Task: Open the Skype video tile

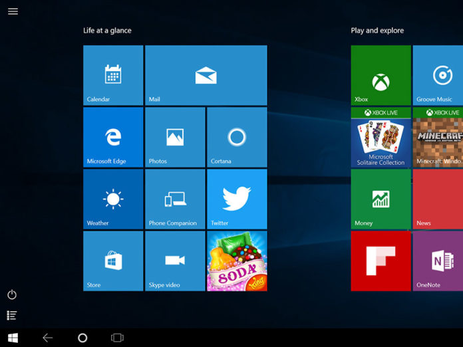Action: 175,261
